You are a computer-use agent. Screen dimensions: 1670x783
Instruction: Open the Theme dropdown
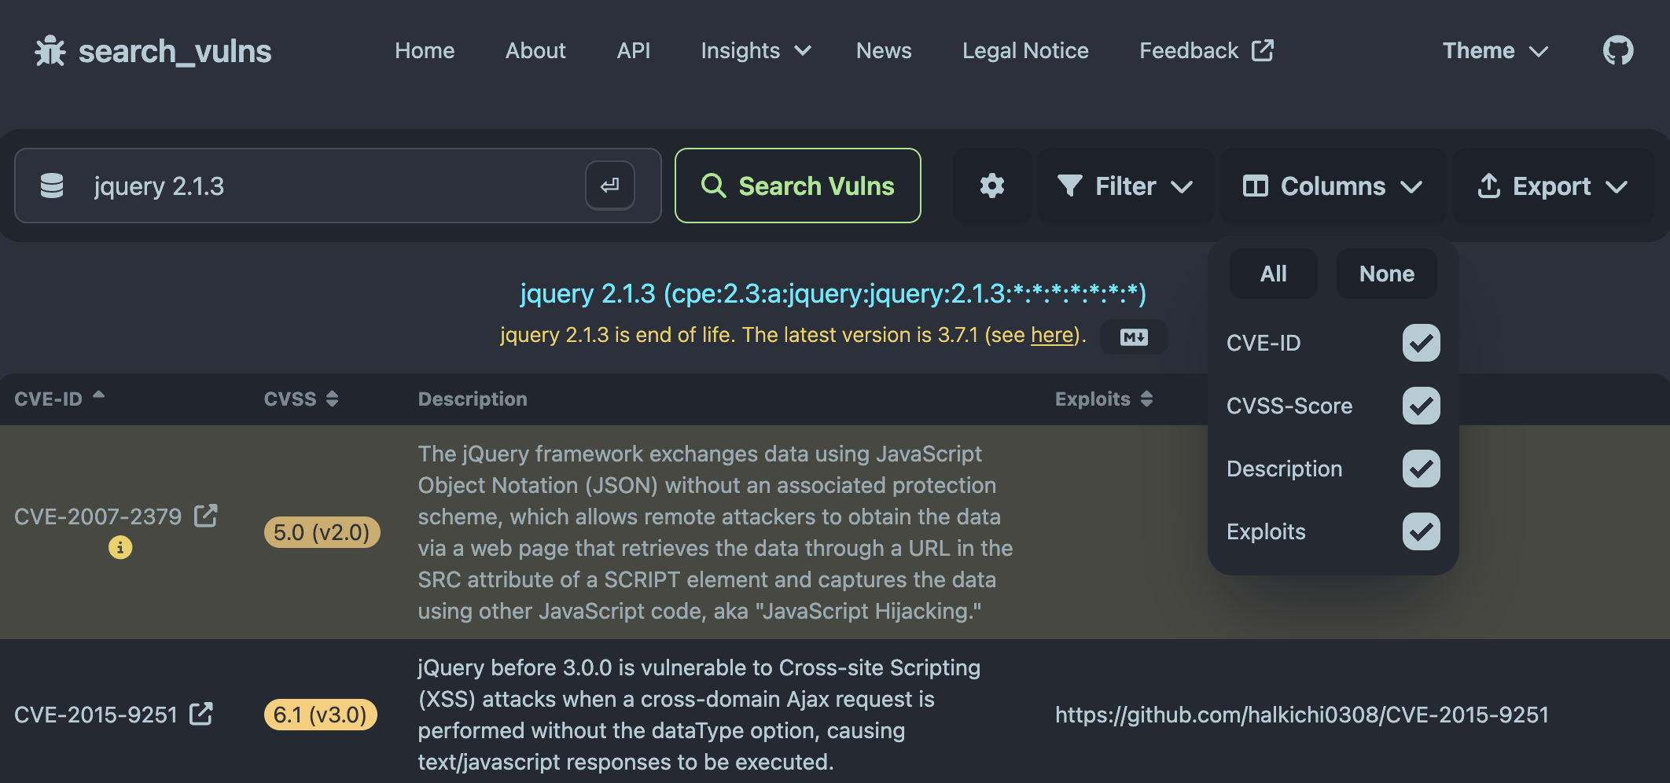click(x=1495, y=51)
